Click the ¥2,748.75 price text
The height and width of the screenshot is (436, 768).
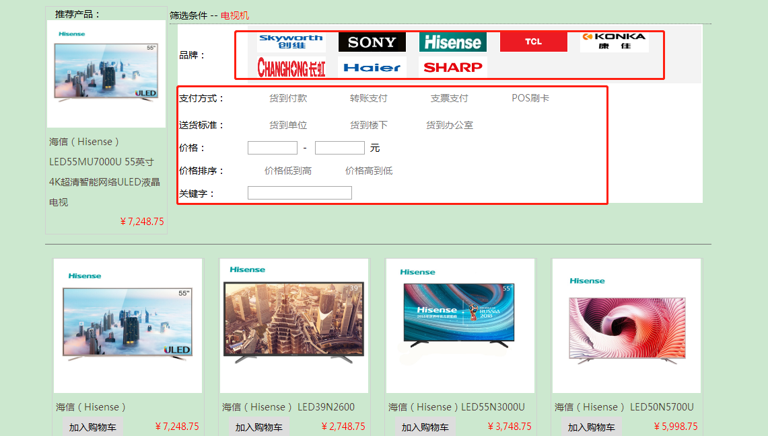click(343, 427)
